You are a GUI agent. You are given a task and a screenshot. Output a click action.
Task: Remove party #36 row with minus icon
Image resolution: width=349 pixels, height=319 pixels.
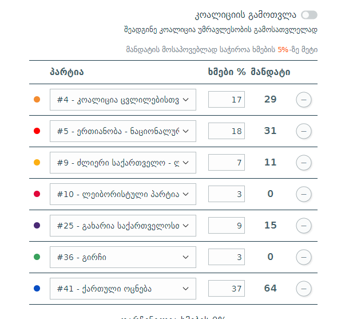304,257
